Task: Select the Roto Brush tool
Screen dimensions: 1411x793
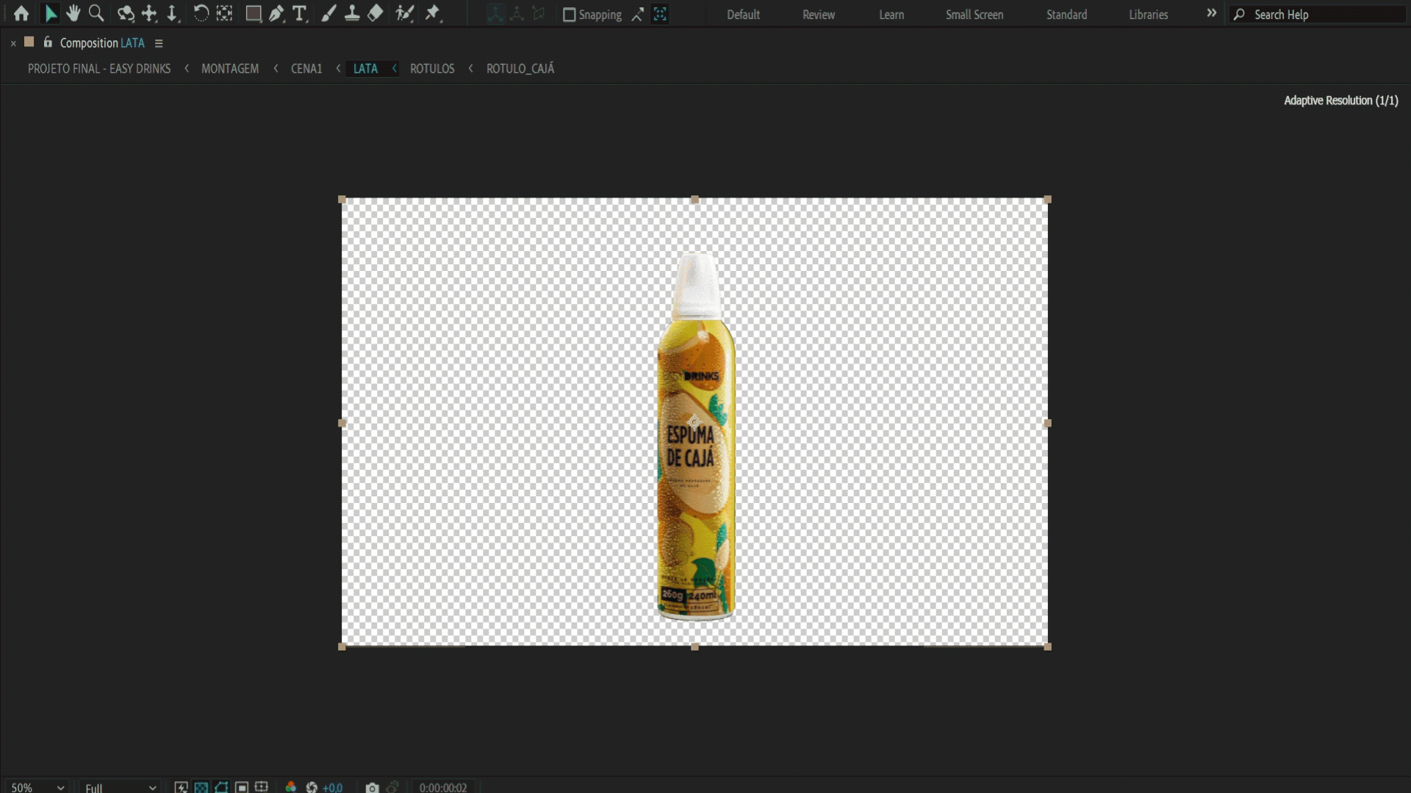Action: point(404,13)
